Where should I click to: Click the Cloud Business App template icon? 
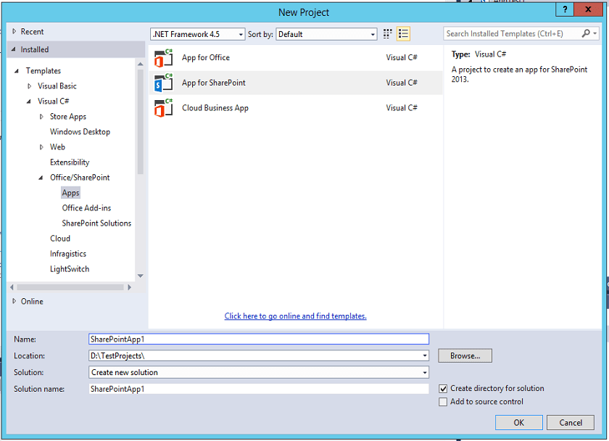tap(164, 108)
